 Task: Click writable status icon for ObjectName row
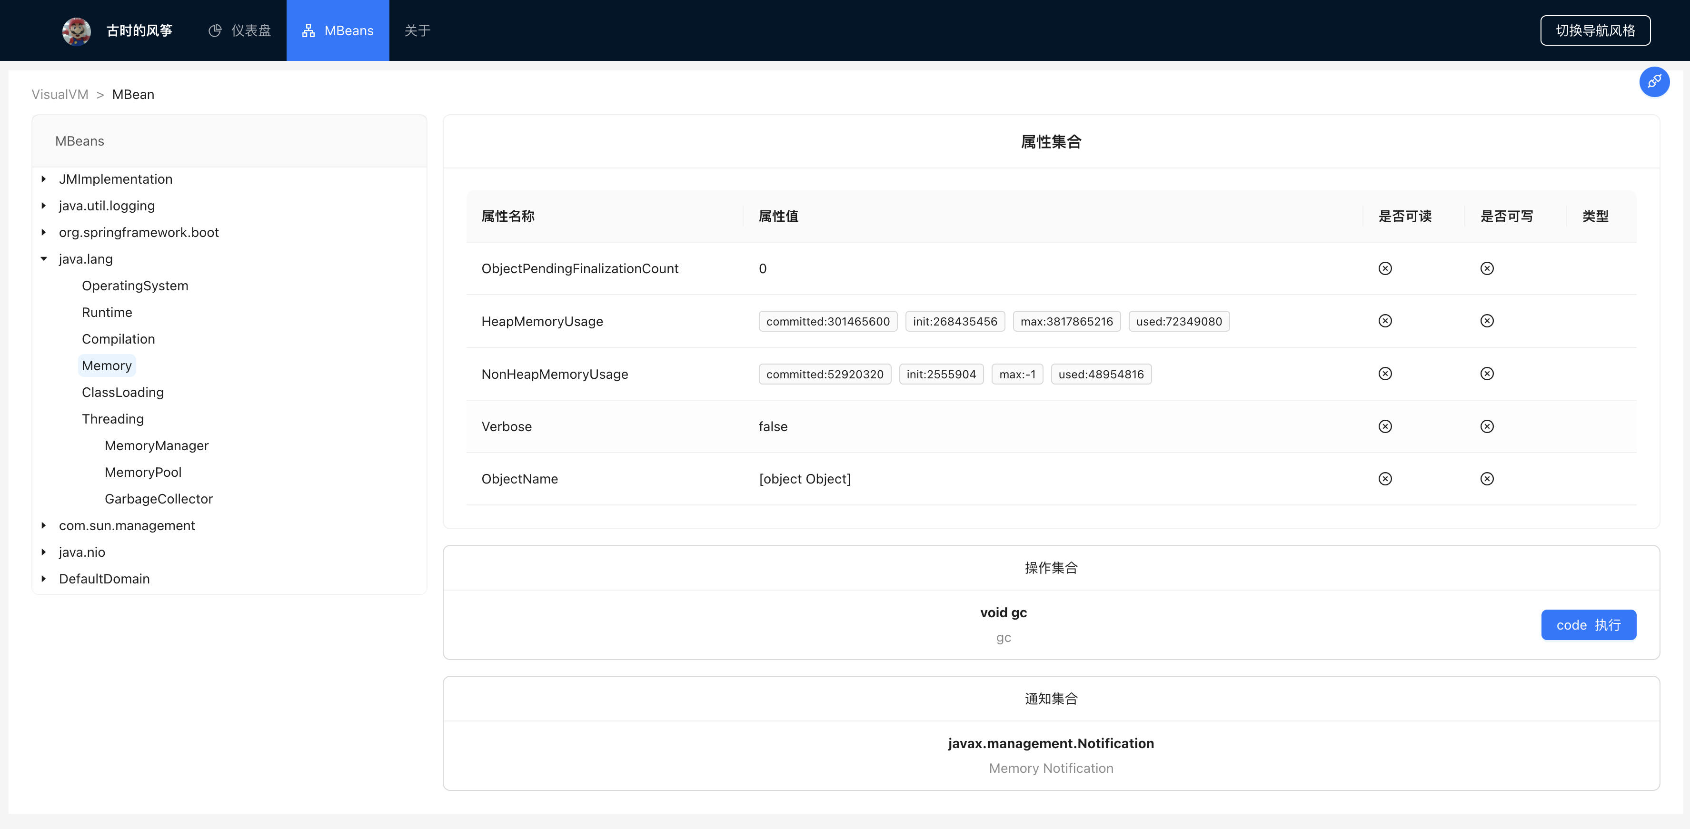click(1487, 479)
